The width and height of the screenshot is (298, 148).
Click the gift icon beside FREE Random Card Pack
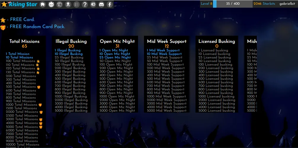click(3, 27)
